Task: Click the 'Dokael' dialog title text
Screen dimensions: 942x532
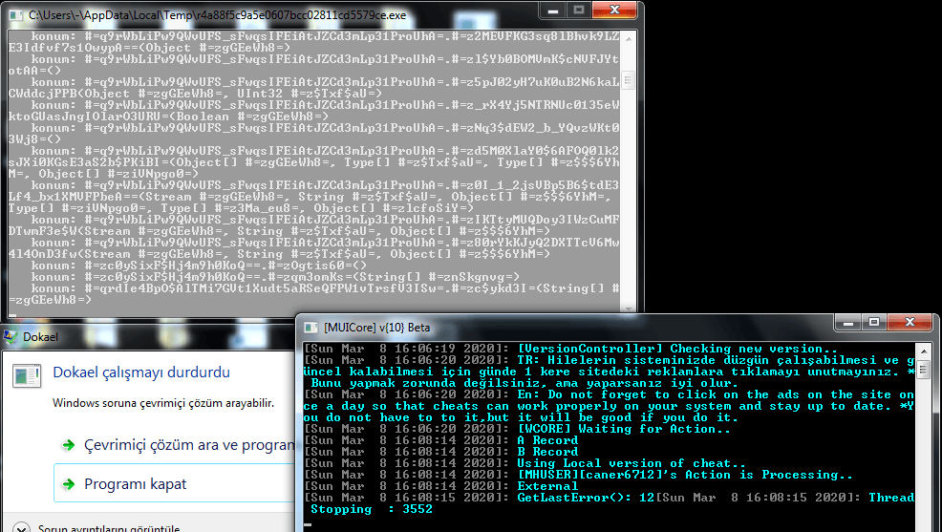Action: (40, 337)
